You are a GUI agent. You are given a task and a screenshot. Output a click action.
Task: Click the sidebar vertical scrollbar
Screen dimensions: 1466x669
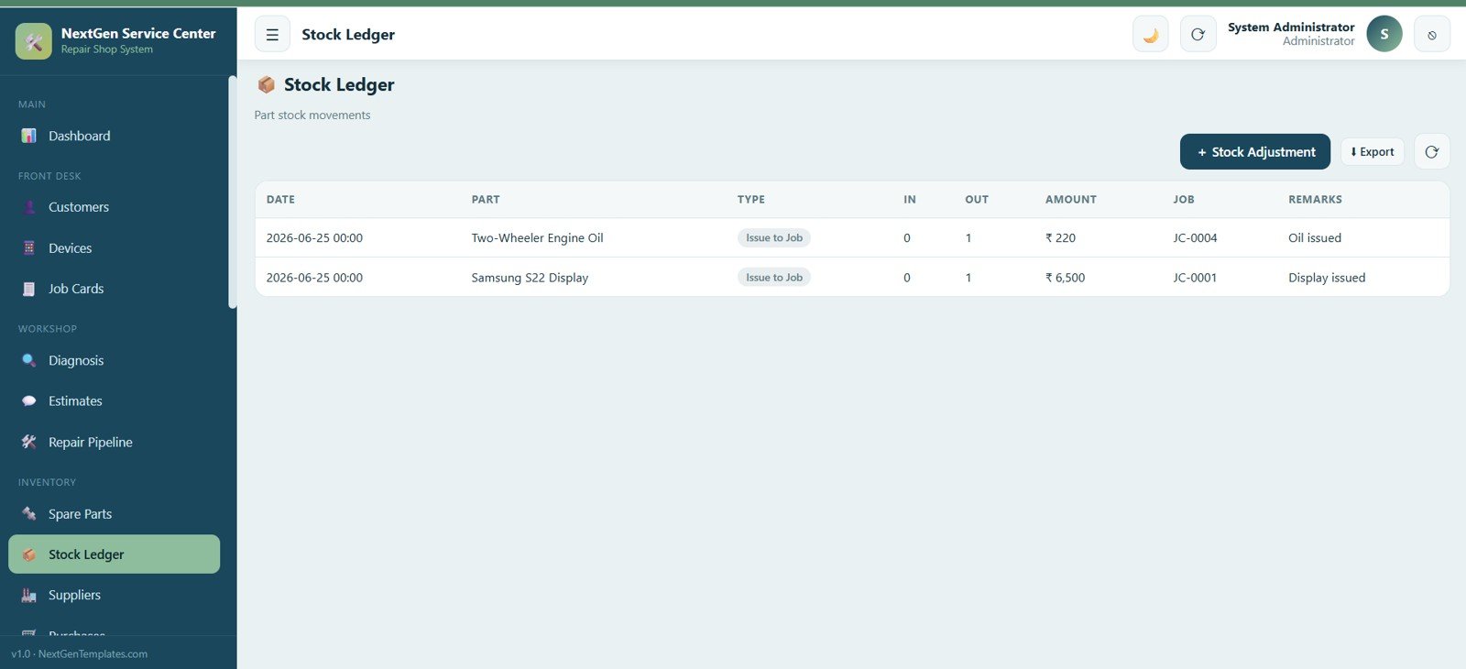point(232,192)
